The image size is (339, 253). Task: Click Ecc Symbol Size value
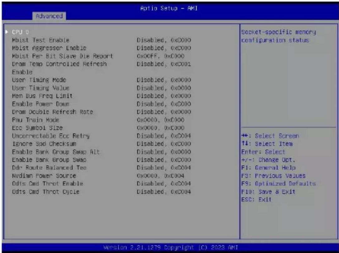(160, 128)
